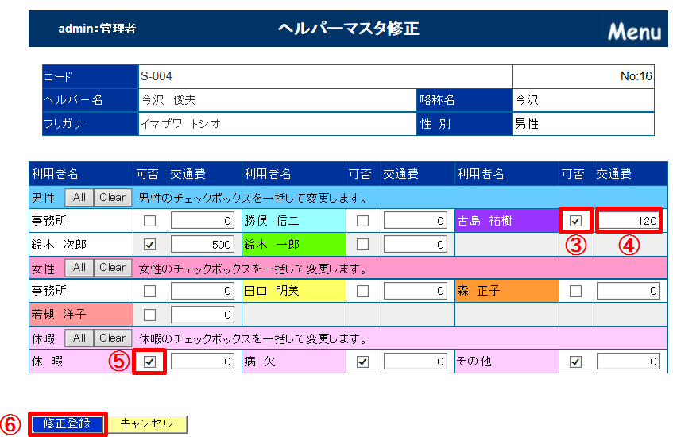673x437 pixels.
Task: Uncheck the 鈴木 次郎 checkbox
Action: coord(149,244)
